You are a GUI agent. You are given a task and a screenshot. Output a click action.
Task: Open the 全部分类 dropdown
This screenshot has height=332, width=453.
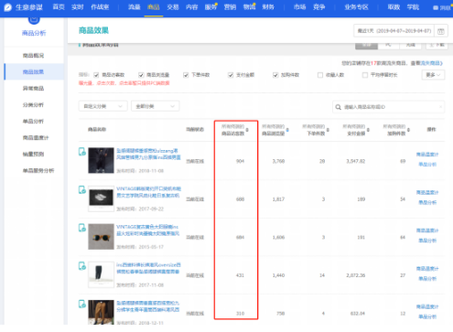pos(156,106)
